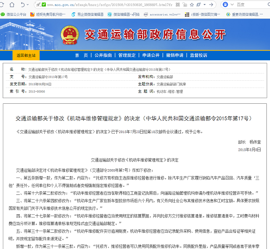The image size is (270, 249).
Task: Click the 文号 value 交通运输部令2015年第17号
Action: (48, 77)
